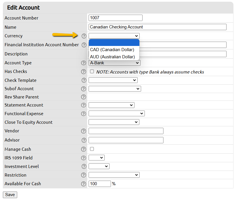Click inside the Account Number field
Screen dimensions: 234x201
(115, 18)
